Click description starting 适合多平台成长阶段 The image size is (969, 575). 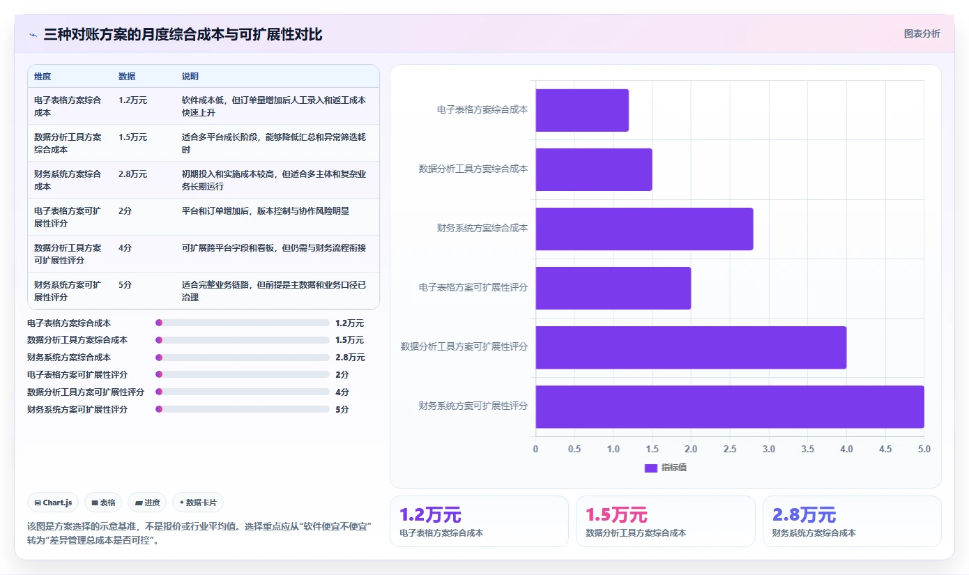(x=274, y=144)
